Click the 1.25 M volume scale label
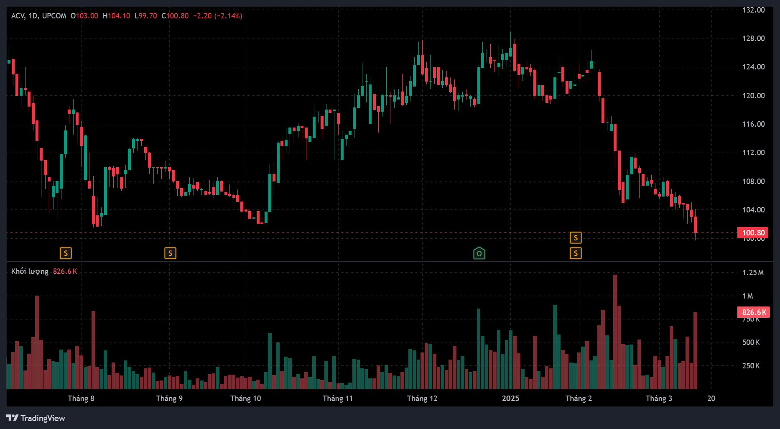Image resolution: width=780 pixels, height=429 pixels. click(752, 273)
